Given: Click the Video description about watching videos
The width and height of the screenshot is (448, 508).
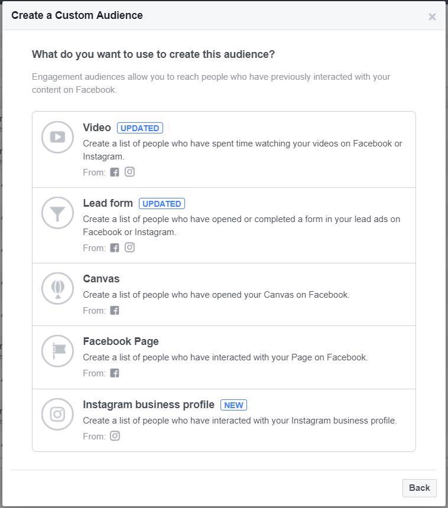Looking at the screenshot, I should 242,149.
